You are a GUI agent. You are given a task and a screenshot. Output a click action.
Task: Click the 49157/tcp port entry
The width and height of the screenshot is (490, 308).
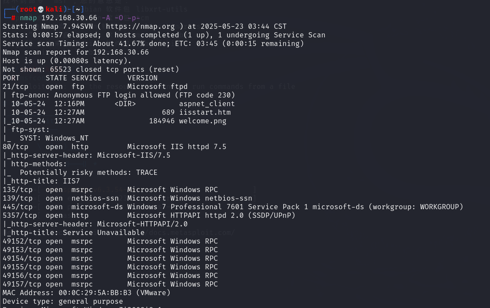tap(22, 284)
